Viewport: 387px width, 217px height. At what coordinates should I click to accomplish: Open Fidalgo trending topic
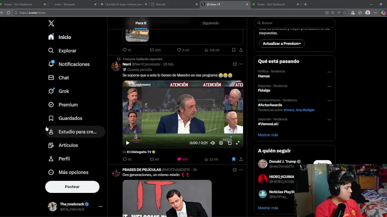pyautogui.click(x=264, y=90)
